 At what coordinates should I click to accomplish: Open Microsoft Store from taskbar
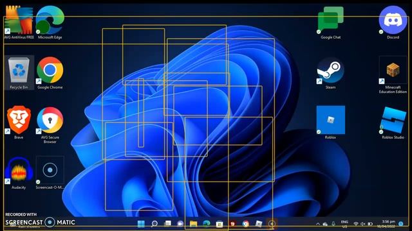pos(220,224)
